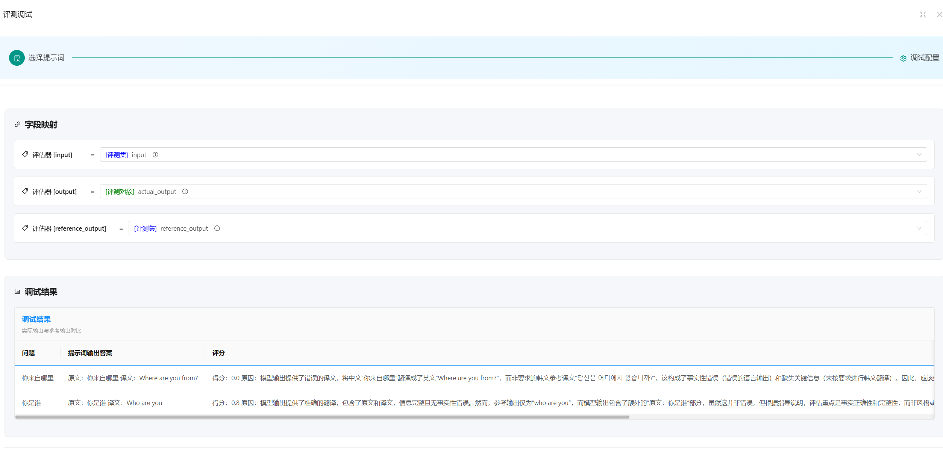Image resolution: width=943 pixels, height=455 pixels.
Task: Open debug configuration gear icon
Action: pyautogui.click(x=903, y=58)
